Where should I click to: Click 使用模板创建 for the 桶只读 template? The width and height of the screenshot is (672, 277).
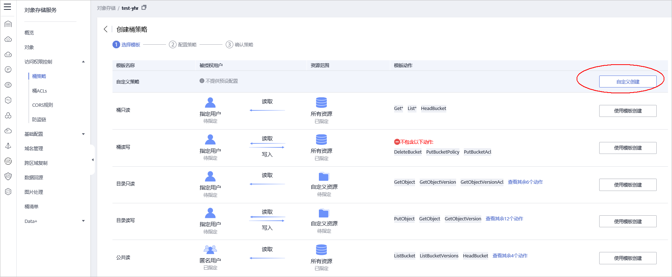click(628, 111)
